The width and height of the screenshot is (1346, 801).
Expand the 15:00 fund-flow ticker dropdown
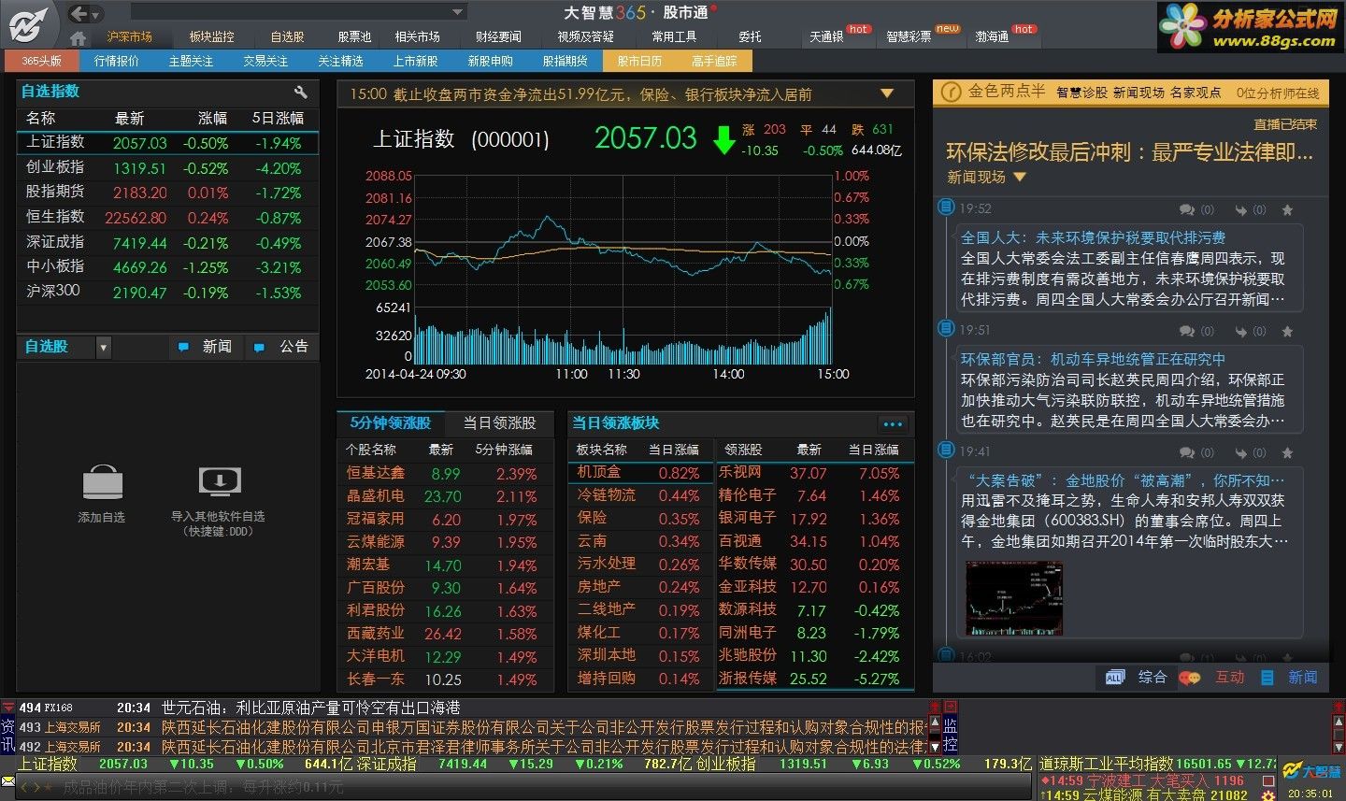pyautogui.click(x=886, y=93)
